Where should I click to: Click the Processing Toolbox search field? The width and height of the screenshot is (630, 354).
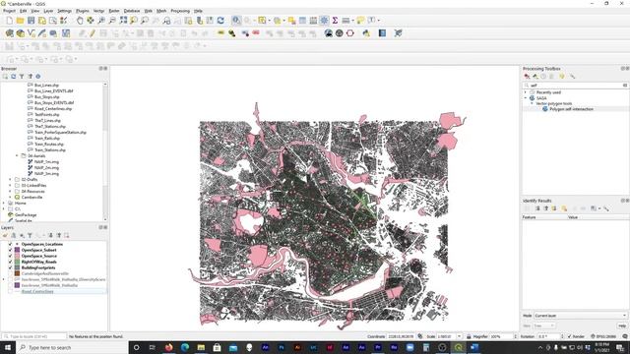[x=575, y=86]
